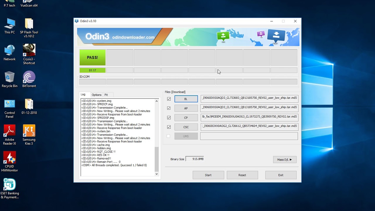This screenshot has width=375, height=211.
Task: Click the Reset button
Action: 242,175
